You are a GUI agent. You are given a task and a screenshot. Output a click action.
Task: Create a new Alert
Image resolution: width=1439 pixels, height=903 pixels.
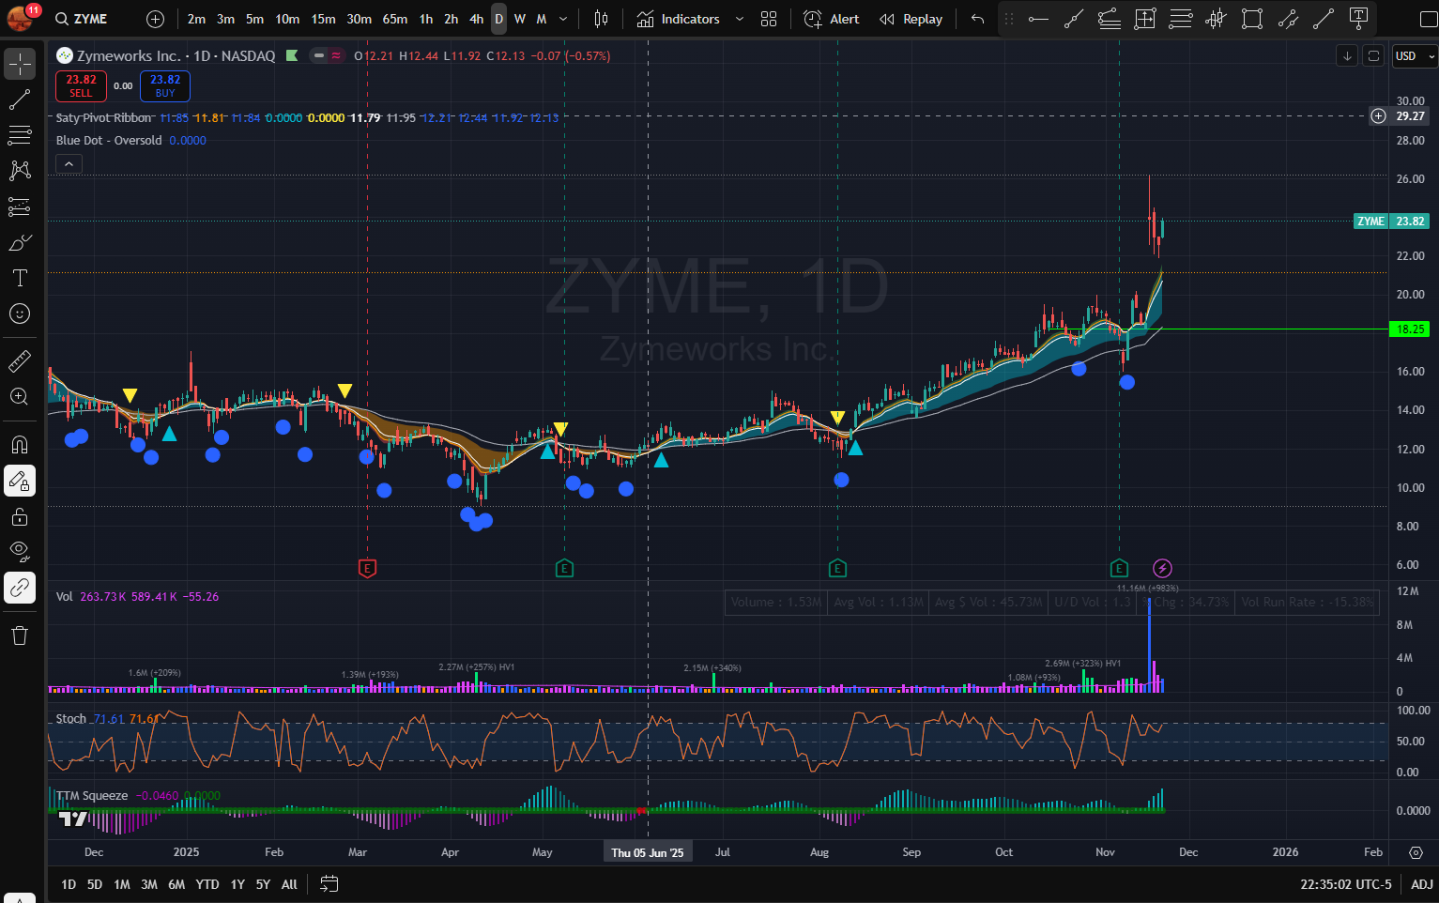832,19
